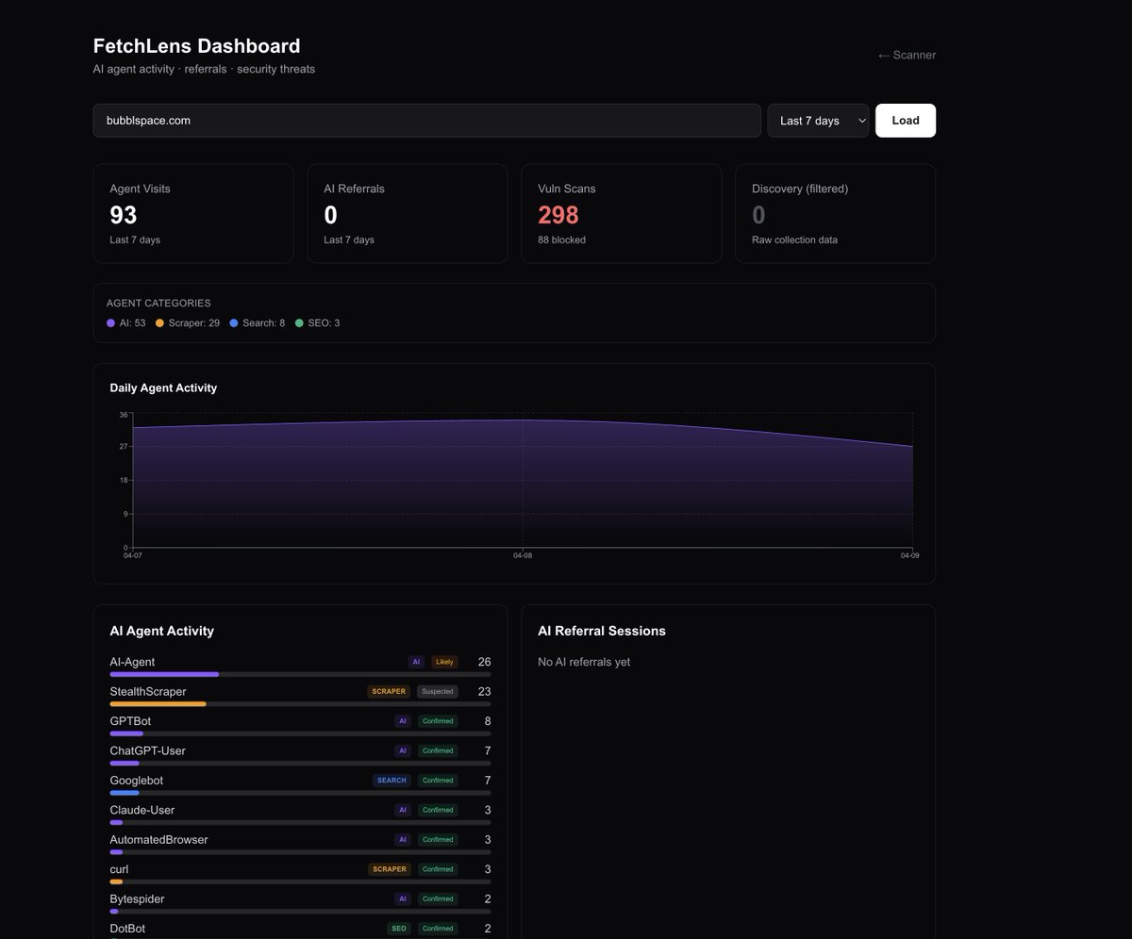Click the Confirmed badge on DotBot row
Viewport: 1132px width, 939px height.
[438, 929]
